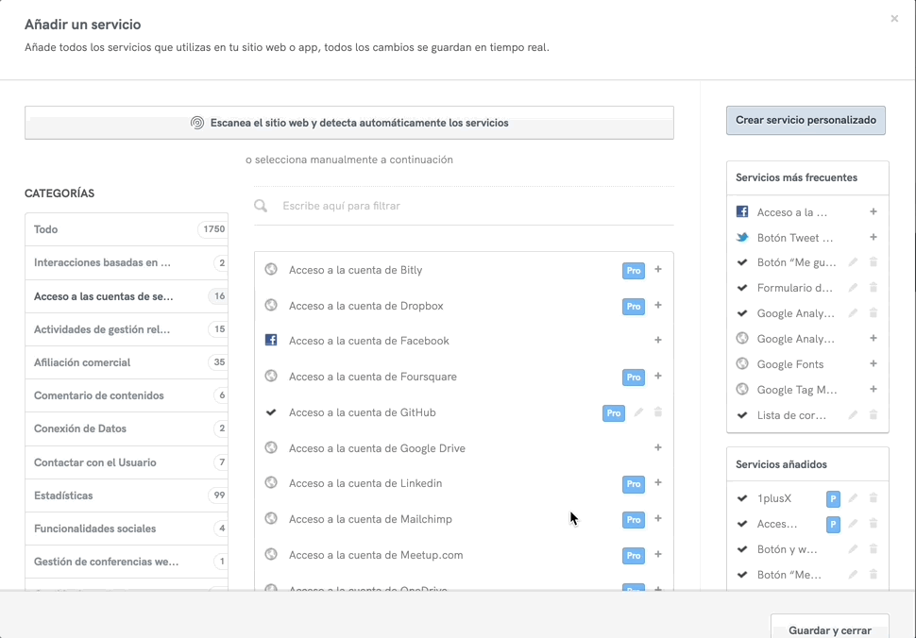Click checkmark beside GitHub account access
The width and height of the screenshot is (916, 638).
click(271, 412)
